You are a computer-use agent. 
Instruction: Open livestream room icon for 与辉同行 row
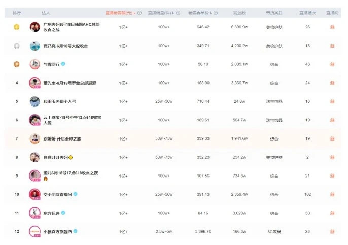pyautogui.click(x=332, y=64)
